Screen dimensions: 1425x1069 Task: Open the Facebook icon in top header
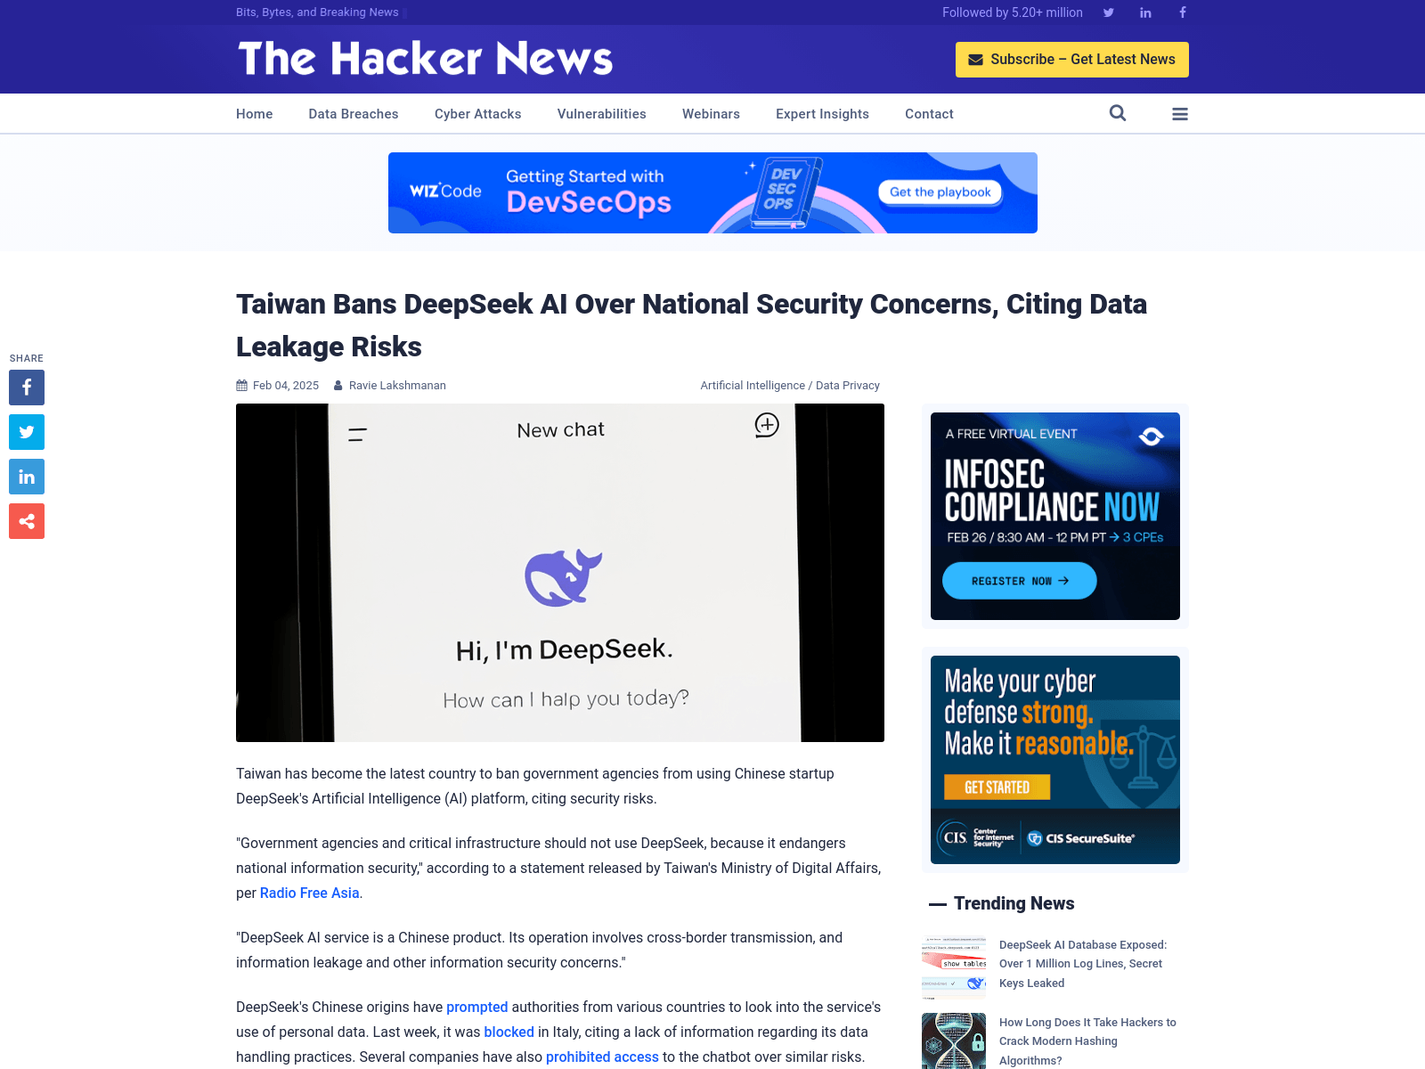[1183, 12]
